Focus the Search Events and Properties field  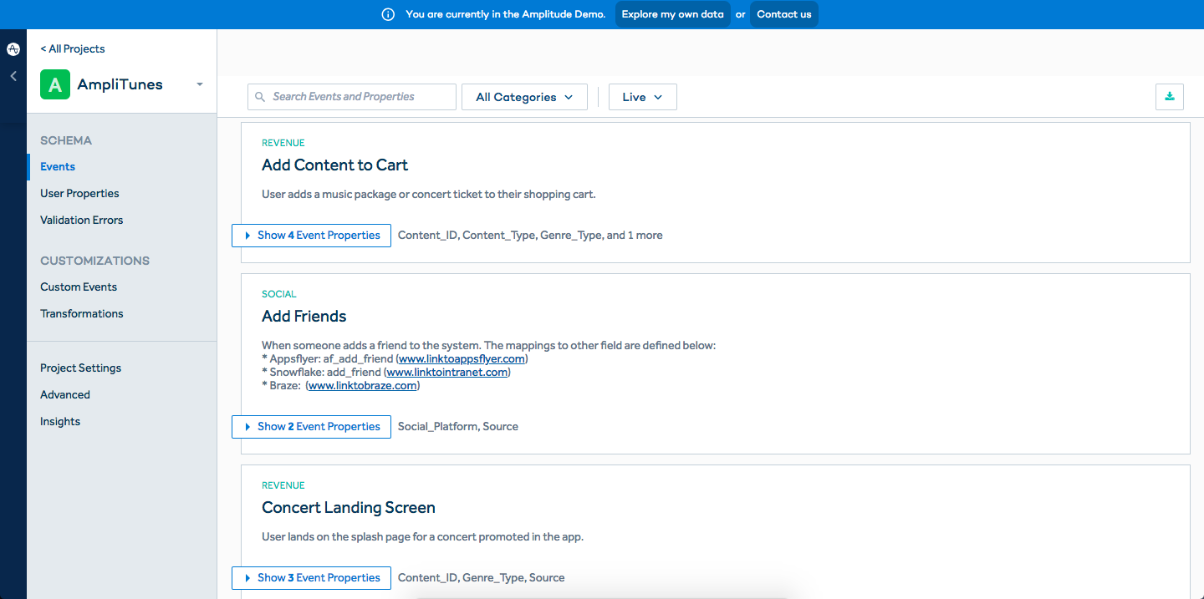click(352, 97)
